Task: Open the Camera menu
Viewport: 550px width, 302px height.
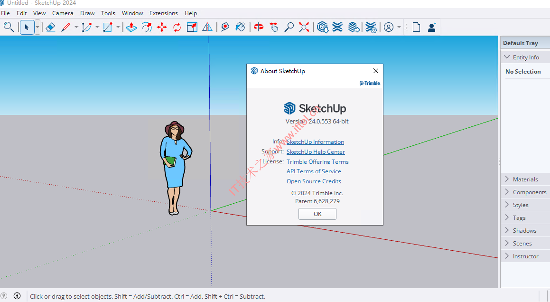Action: [x=63, y=13]
